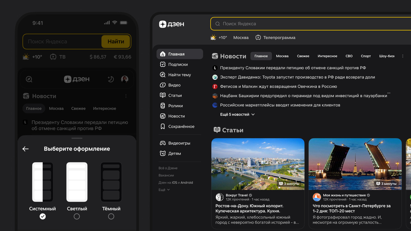Image resolution: width=411 pixels, height=231 pixels.
Task: Tap the profile avatar on phone
Action: point(125,79)
